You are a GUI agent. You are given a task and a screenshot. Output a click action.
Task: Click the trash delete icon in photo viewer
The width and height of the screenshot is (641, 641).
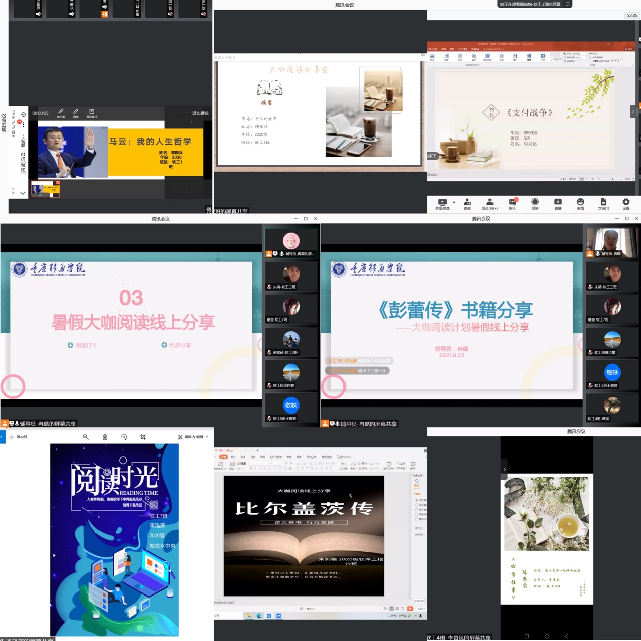pos(105,437)
